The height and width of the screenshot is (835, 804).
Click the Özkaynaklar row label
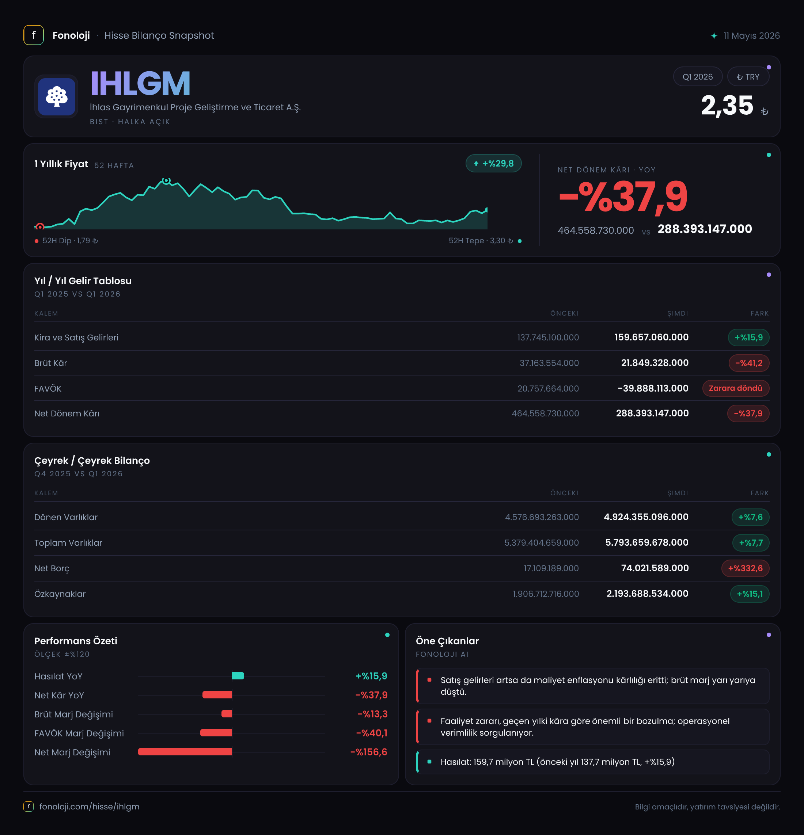[x=60, y=594]
